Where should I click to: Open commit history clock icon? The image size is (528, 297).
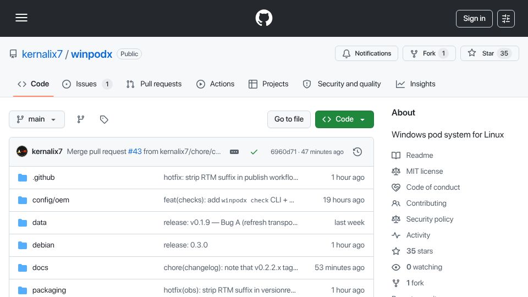[358, 152]
